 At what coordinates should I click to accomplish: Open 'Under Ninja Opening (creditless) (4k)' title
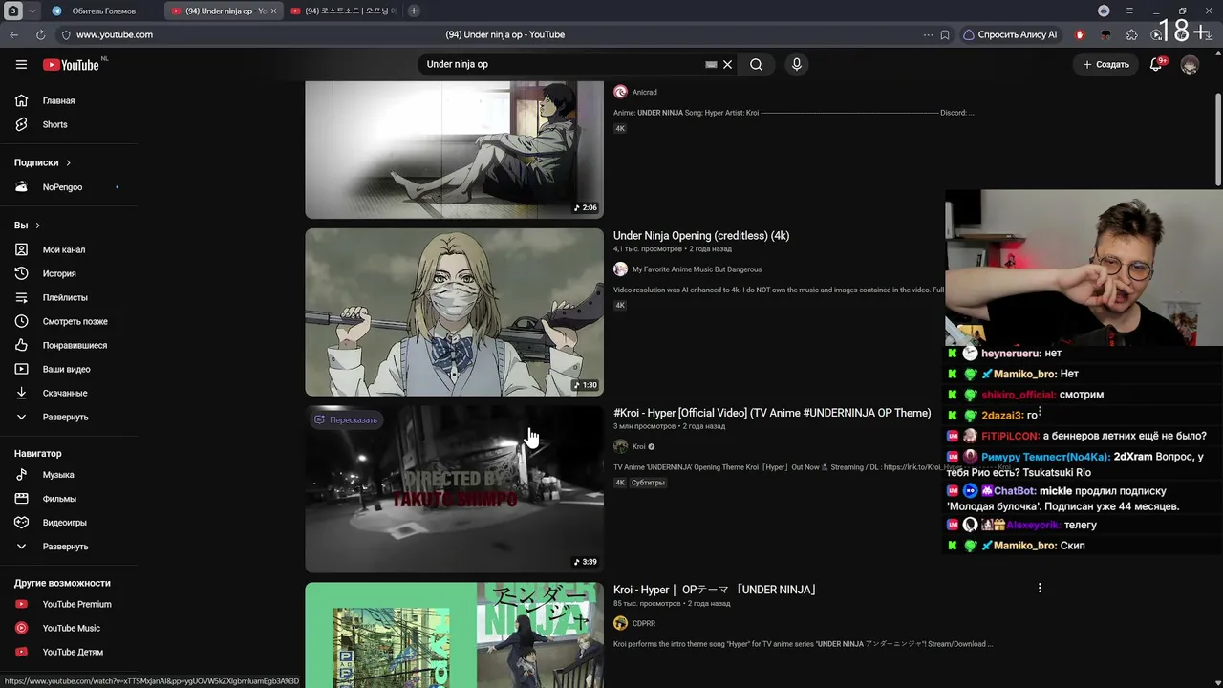click(x=701, y=236)
